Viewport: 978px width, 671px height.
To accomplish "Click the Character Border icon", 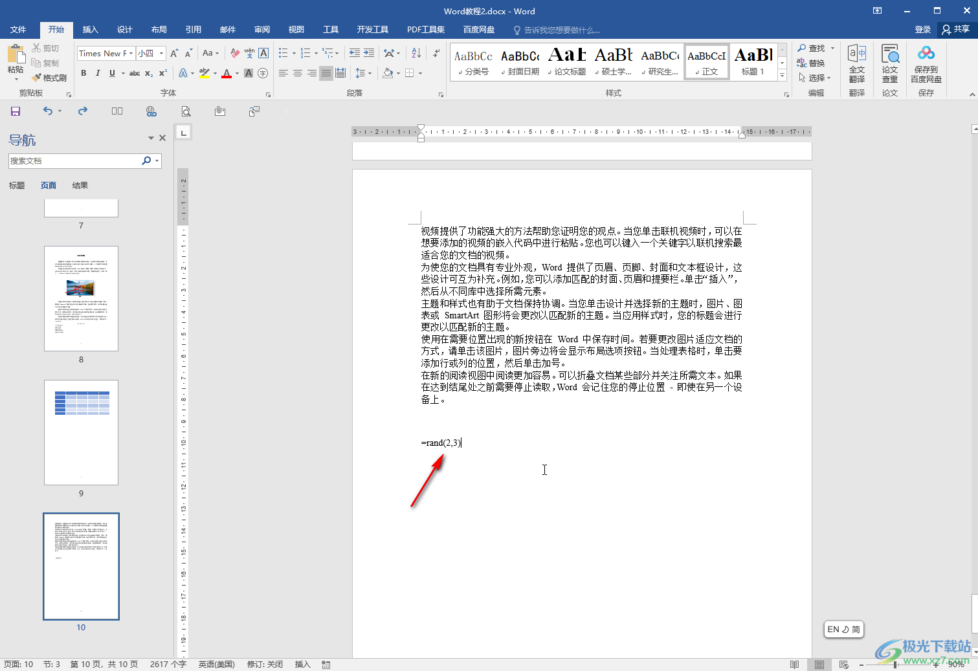I will click(x=263, y=53).
